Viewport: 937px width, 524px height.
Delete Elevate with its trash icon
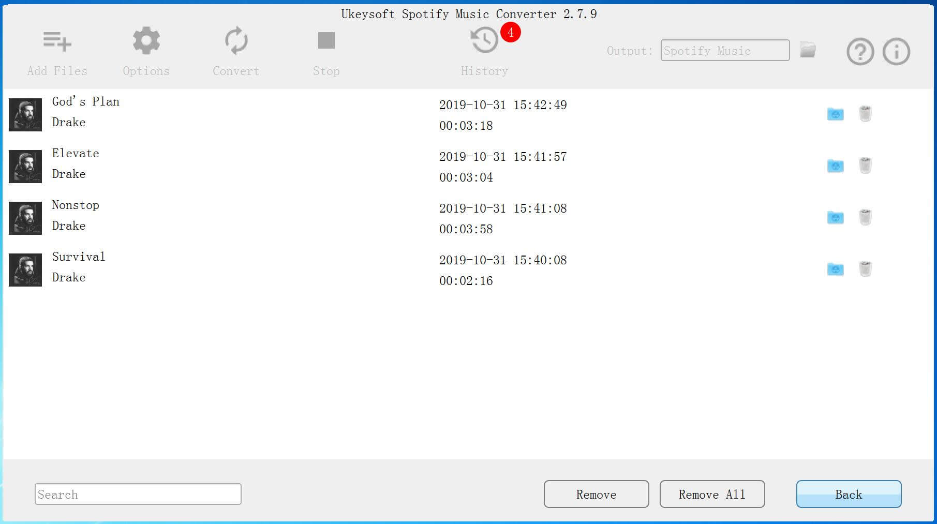tap(865, 165)
